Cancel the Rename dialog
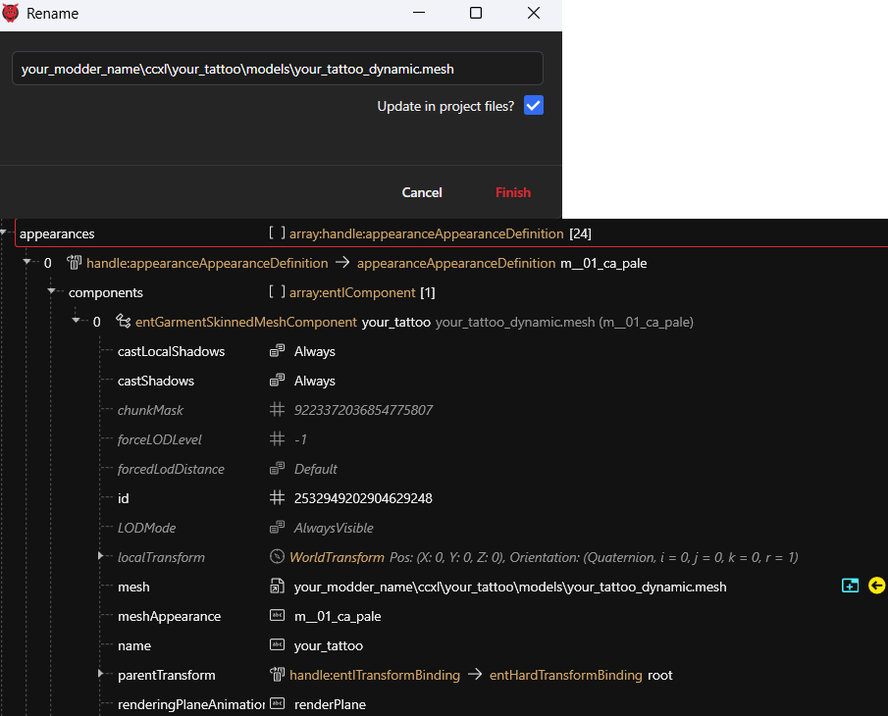Image resolution: width=888 pixels, height=716 pixels. tap(422, 192)
